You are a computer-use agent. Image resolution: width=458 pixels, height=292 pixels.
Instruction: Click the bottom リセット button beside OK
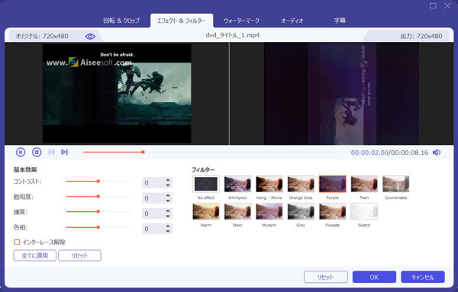[326, 277]
